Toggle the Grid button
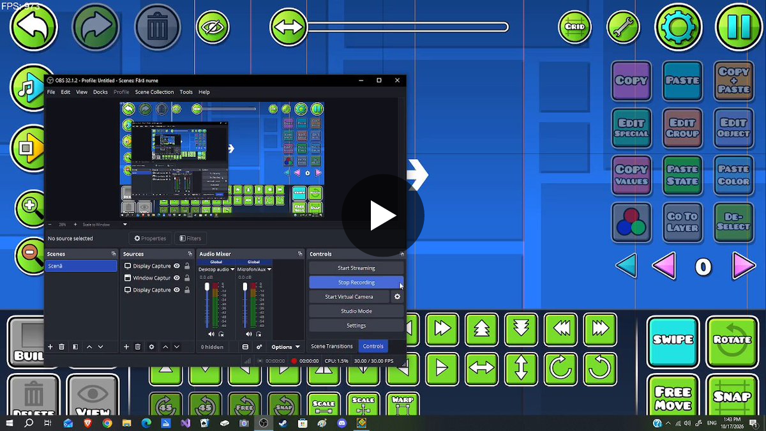Screen dimensions: 766x431 tap(574, 27)
